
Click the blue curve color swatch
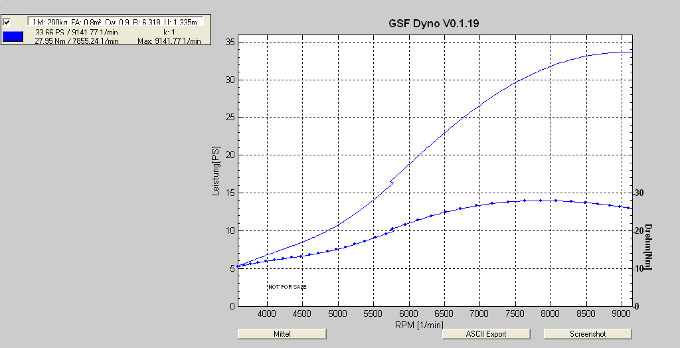click(x=13, y=37)
